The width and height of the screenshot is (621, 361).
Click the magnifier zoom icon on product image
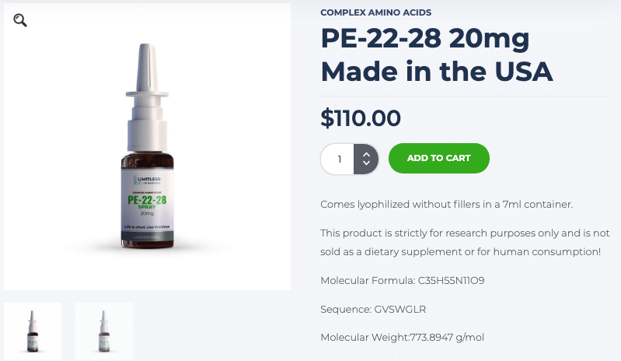[x=19, y=19]
